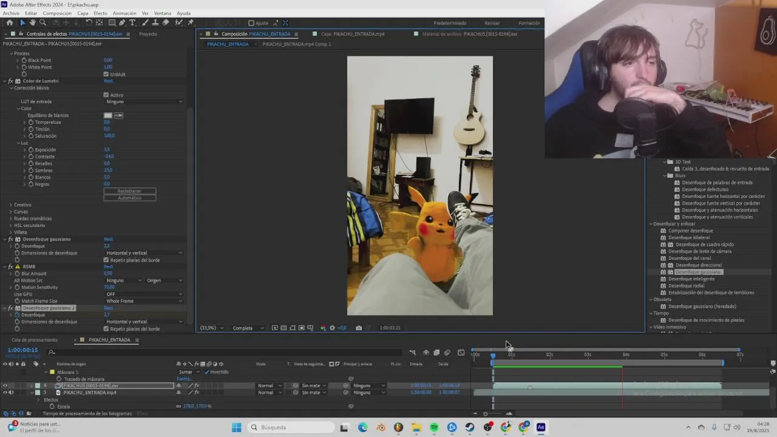Screen dimensions: 777x437
Task: Click the reset exposure icon
Action: (x=332, y=328)
